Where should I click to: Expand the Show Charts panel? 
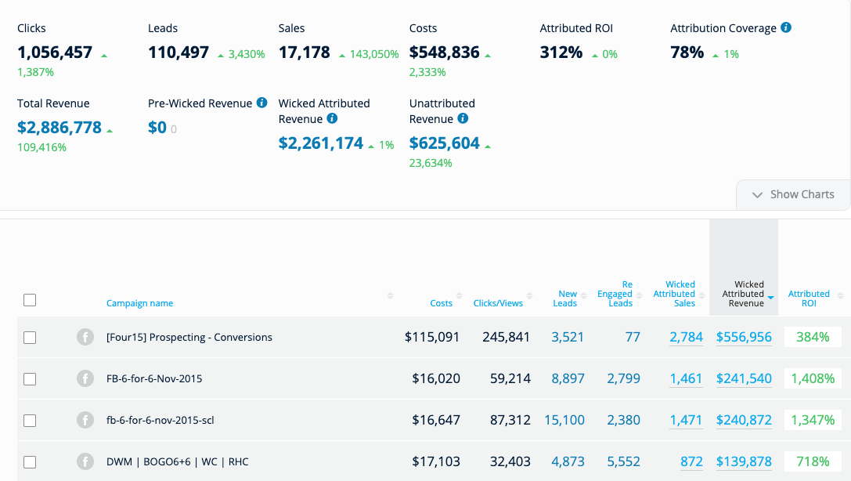coord(793,194)
